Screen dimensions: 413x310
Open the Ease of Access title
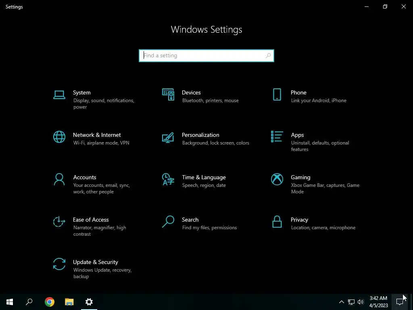click(x=91, y=220)
